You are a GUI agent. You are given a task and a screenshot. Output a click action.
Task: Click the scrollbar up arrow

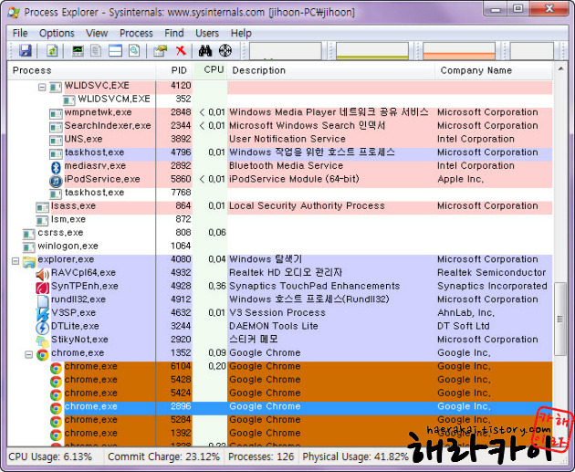click(x=560, y=69)
